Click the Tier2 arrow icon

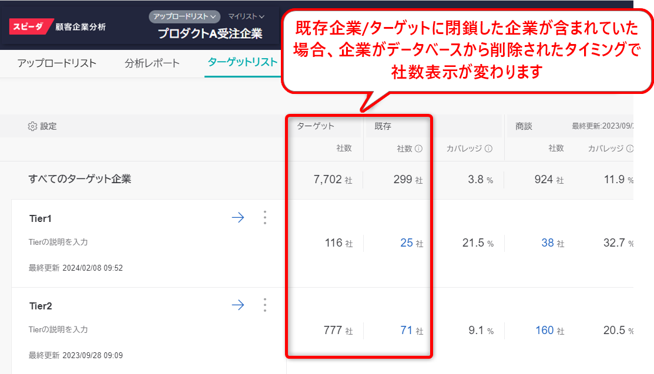coord(238,305)
